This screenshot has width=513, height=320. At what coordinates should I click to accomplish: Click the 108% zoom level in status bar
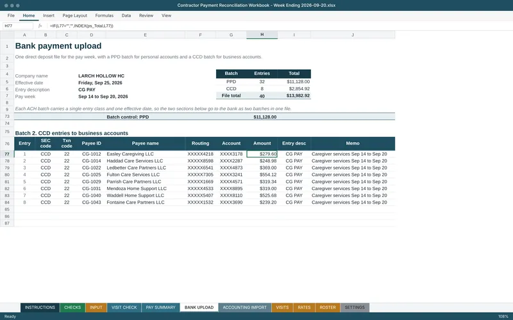(x=503, y=316)
